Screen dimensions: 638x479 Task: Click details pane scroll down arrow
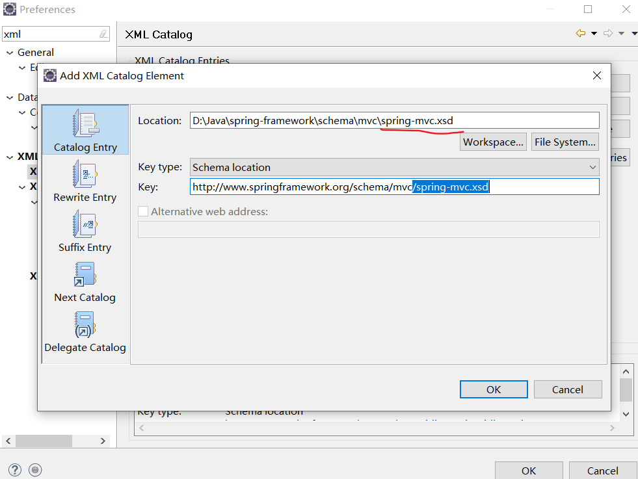point(626,414)
